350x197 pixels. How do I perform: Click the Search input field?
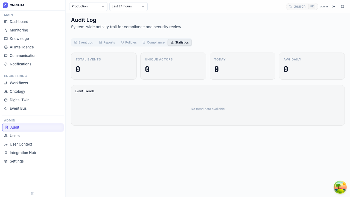point(299,6)
